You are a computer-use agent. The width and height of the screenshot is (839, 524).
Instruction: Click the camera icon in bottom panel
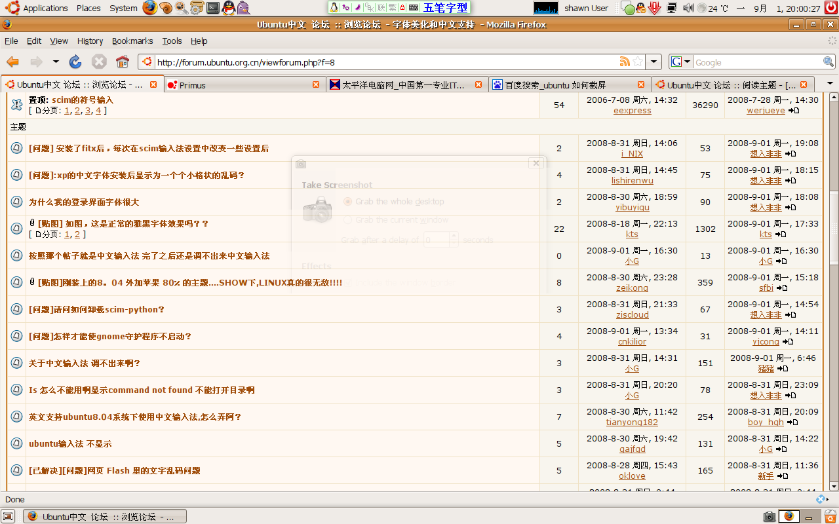[770, 516]
